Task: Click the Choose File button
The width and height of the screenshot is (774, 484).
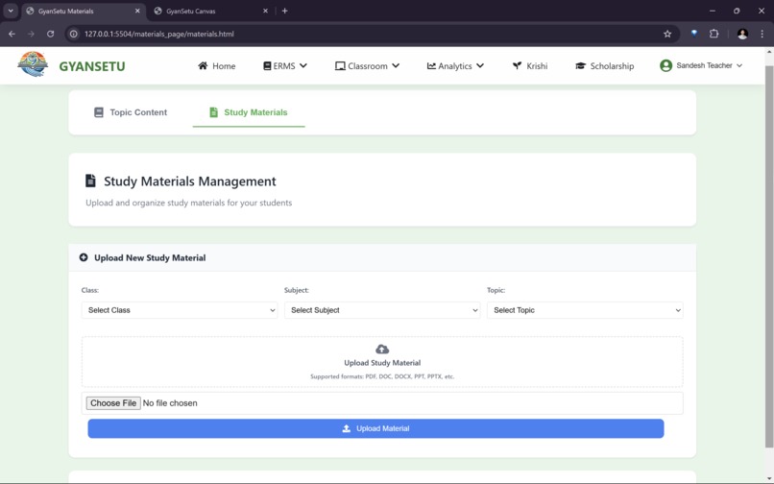Action: (x=113, y=403)
